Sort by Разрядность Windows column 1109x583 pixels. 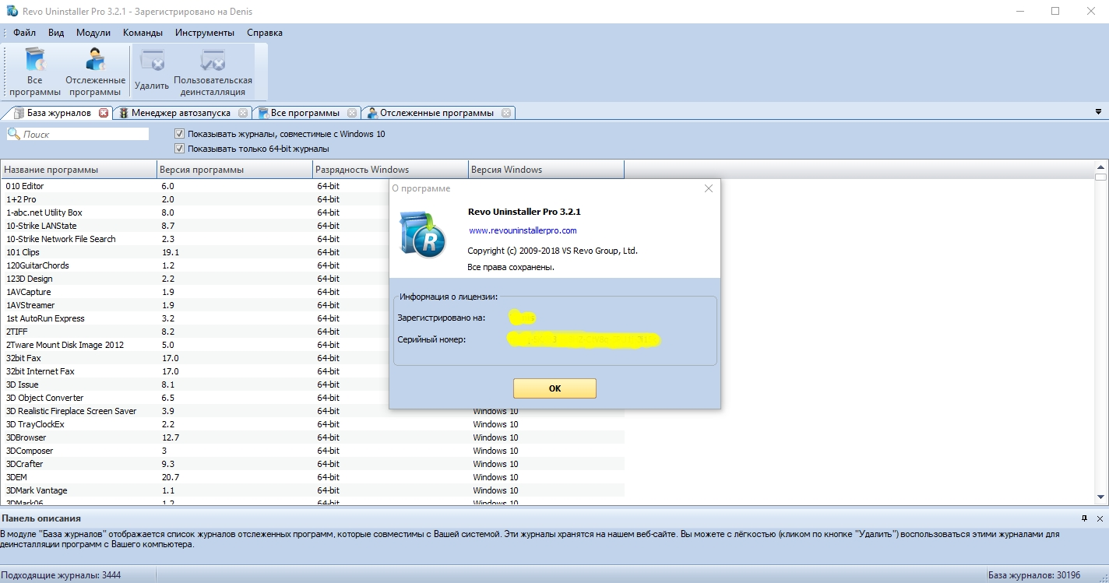point(390,170)
